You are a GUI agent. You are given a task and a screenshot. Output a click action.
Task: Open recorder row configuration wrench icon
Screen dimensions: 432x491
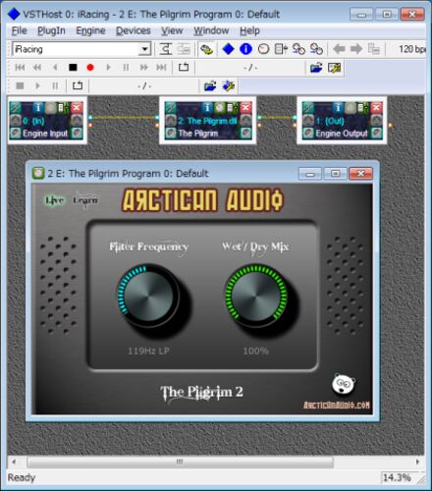tap(334, 68)
